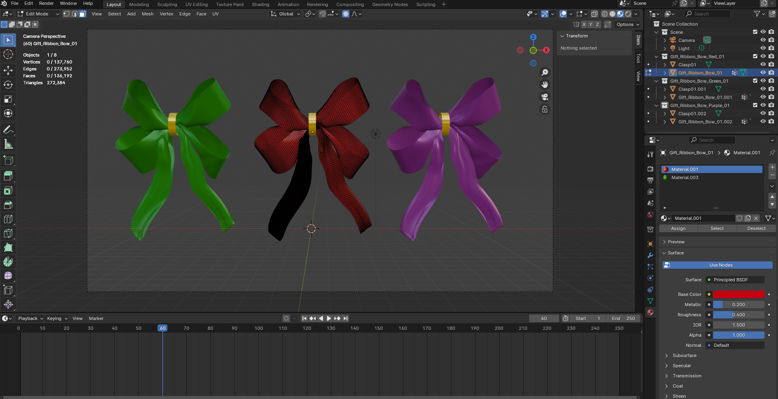Open the Global transform orientation dropdown
The width and height of the screenshot is (778, 399).
click(x=285, y=14)
